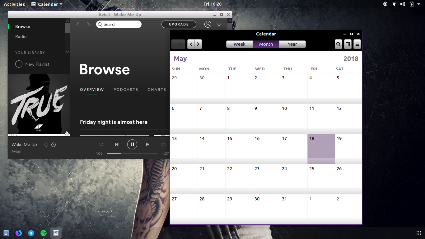Click the Spotify sidebar scroll-up arrow

click(68, 21)
